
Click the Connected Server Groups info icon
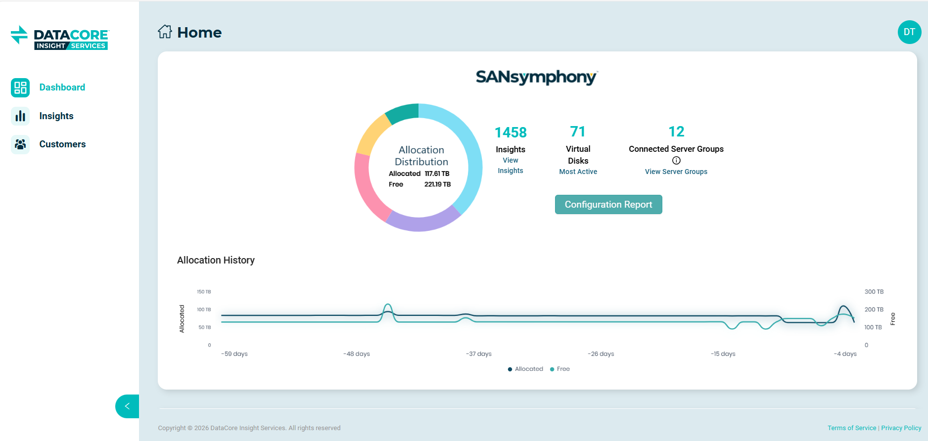(676, 160)
